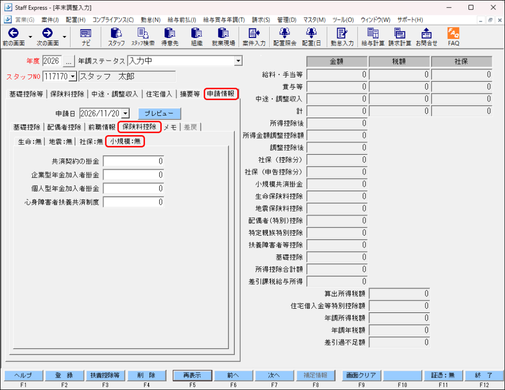Click the 年度 ellipsis lookup button
This screenshot has height=390, width=505.
click(68, 61)
